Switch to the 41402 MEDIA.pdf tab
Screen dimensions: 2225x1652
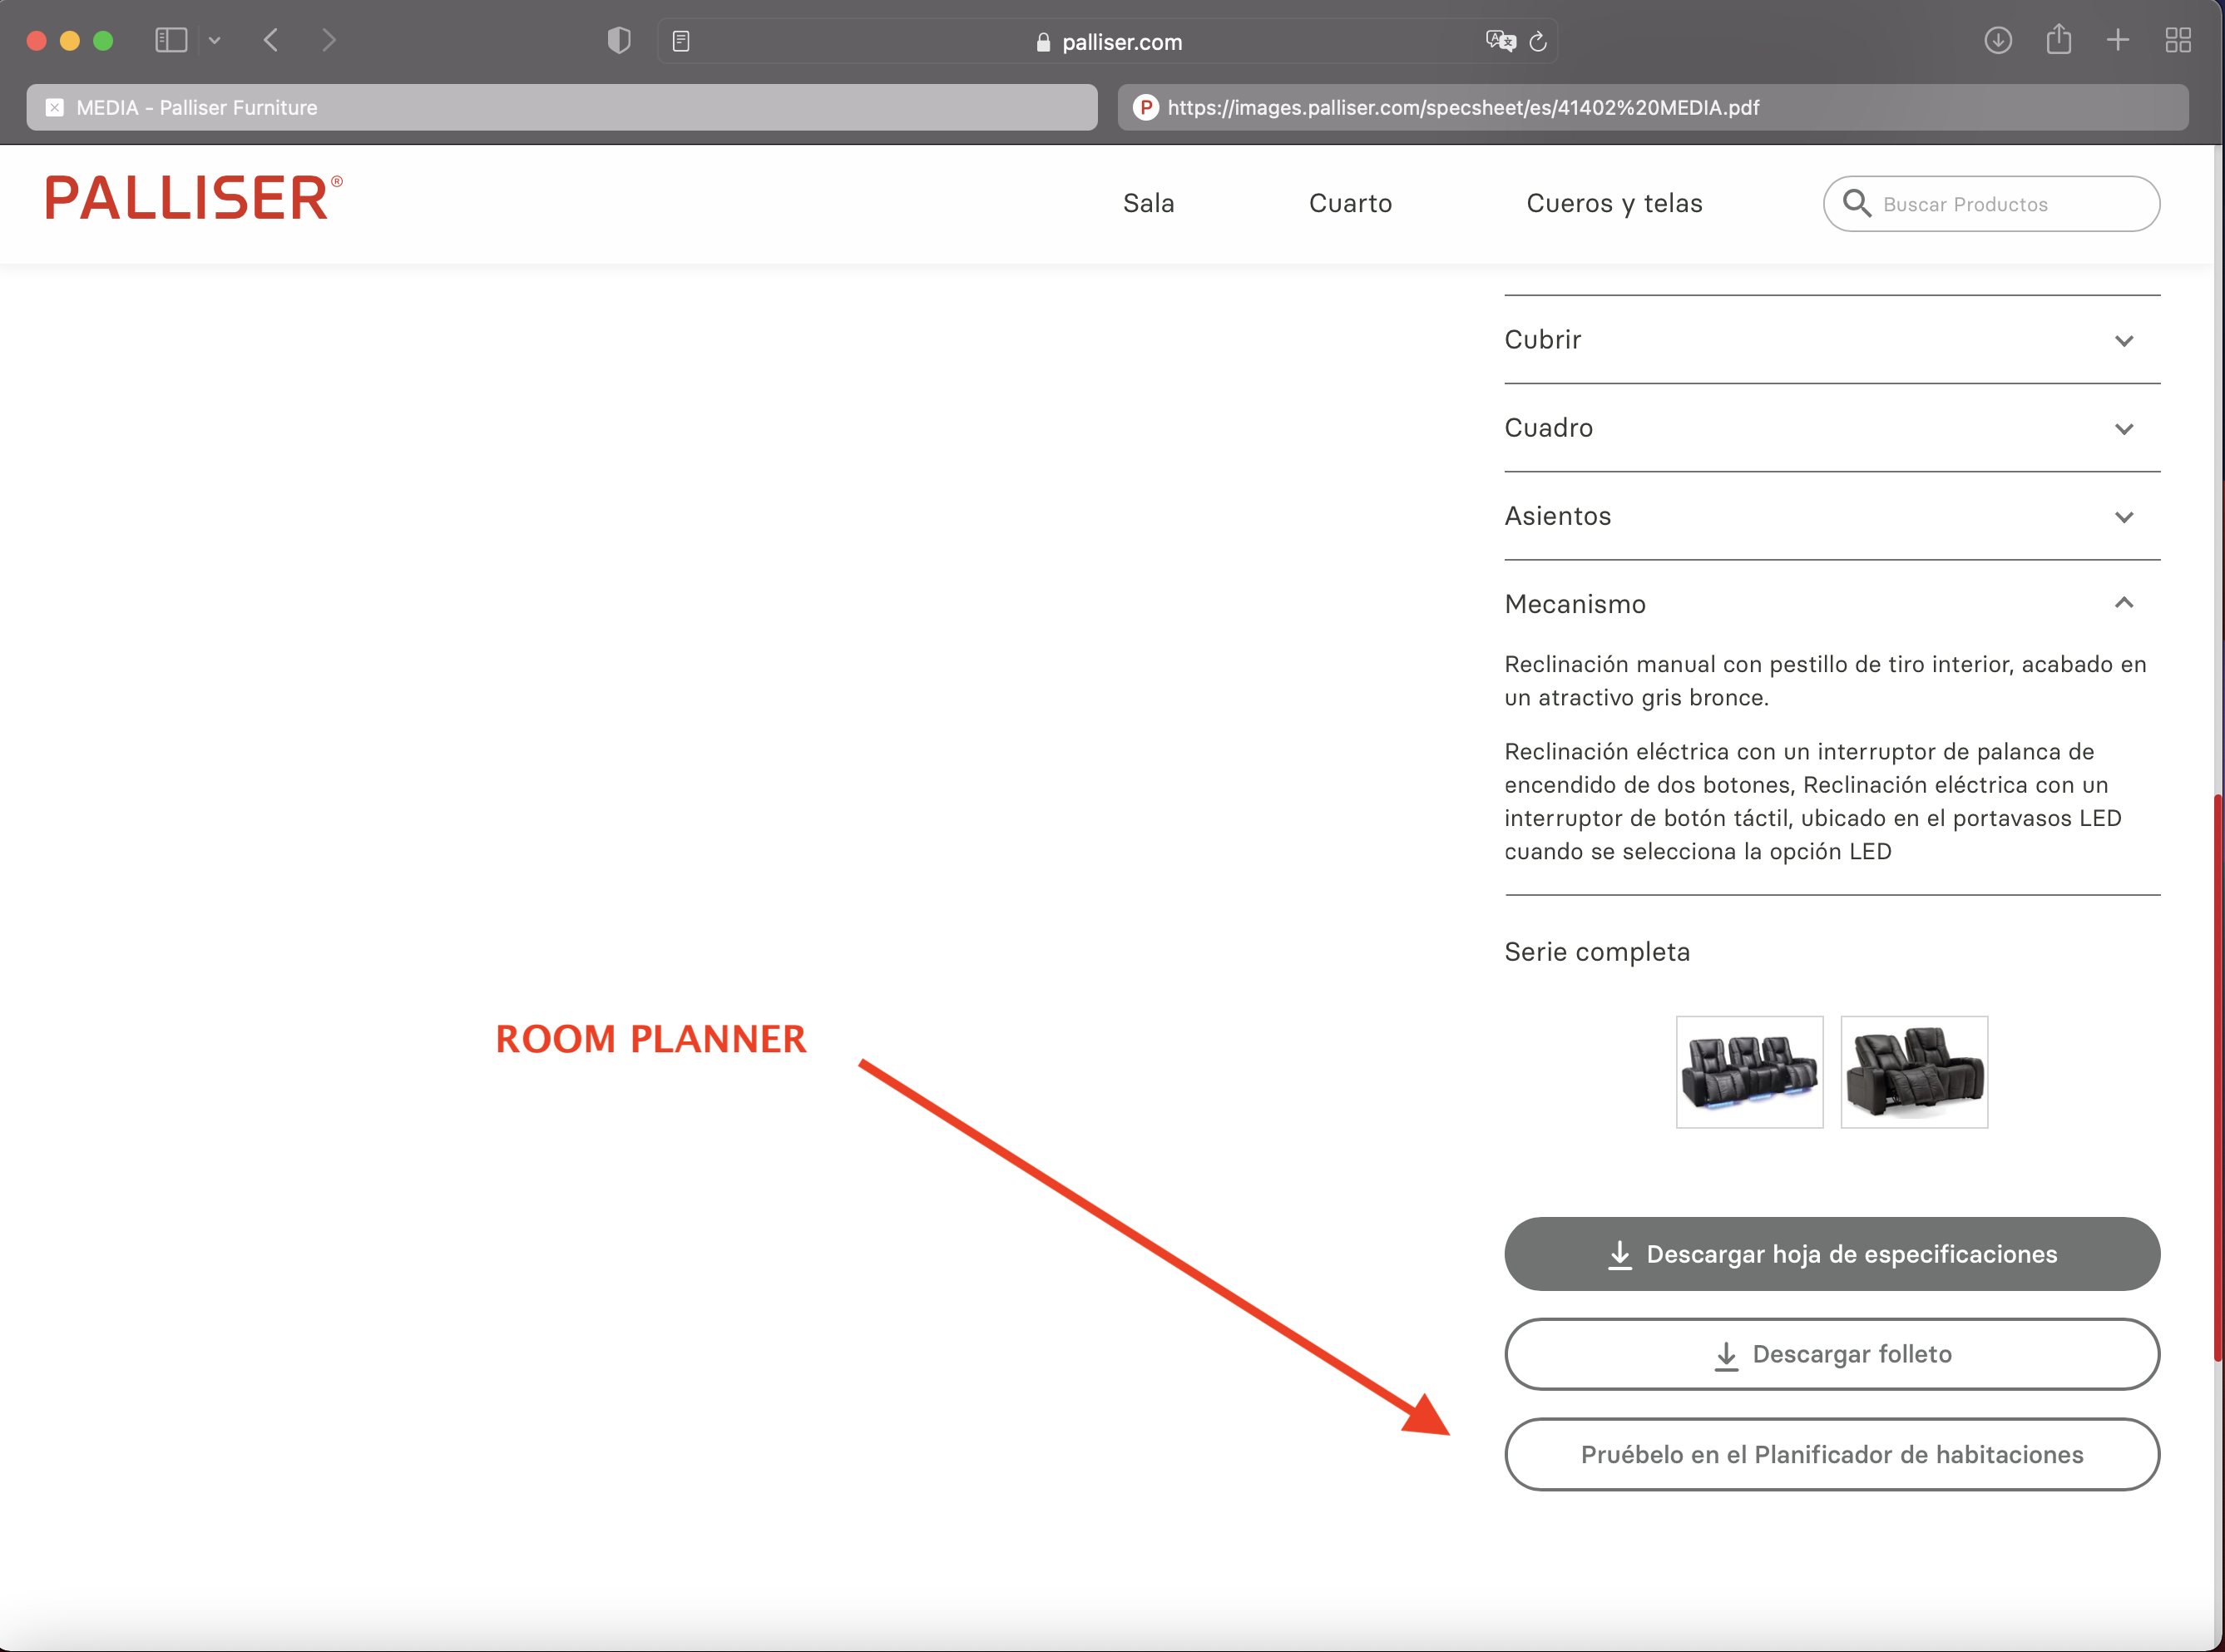tap(1652, 107)
